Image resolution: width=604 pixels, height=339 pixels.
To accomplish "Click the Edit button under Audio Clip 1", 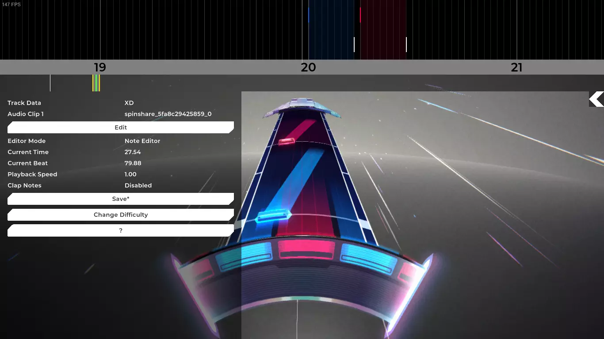I will (x=121, y=127).
